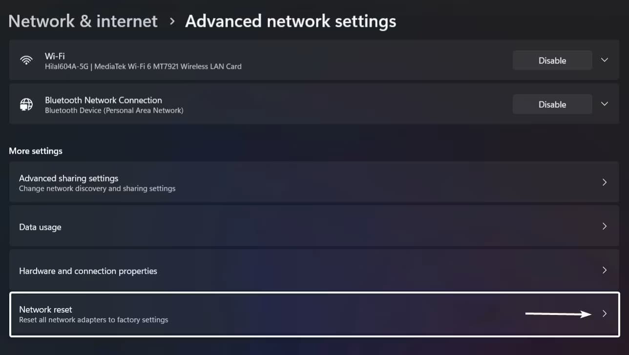Click Hardware and connection properties chevron
Image resolution: width=629 pixels, height=355 pixels.
click(x=604, y=270)
